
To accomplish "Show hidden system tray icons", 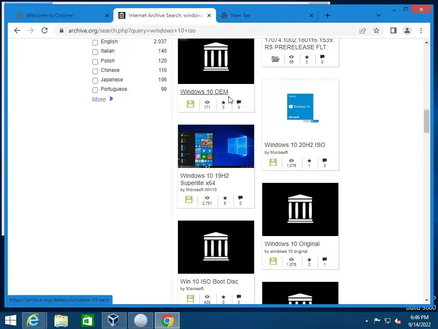I will coord(367,321).
